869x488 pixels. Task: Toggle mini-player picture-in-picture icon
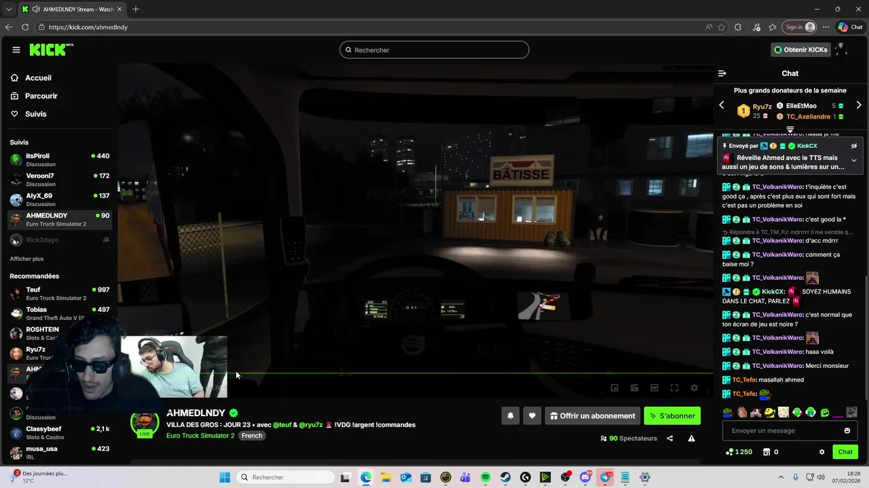pyautogui.click(x=614, y=388)
